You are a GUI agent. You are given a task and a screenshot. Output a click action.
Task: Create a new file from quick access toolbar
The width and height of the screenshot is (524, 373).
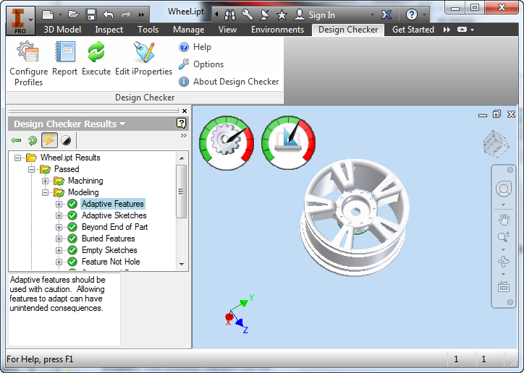click(48, 14)
